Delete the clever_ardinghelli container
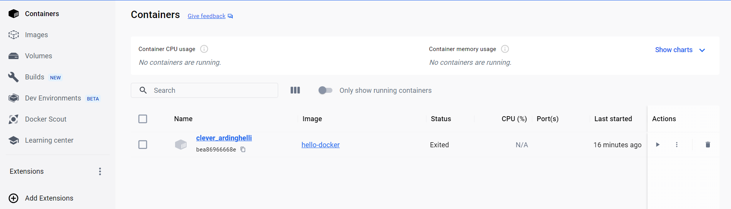 708,145
